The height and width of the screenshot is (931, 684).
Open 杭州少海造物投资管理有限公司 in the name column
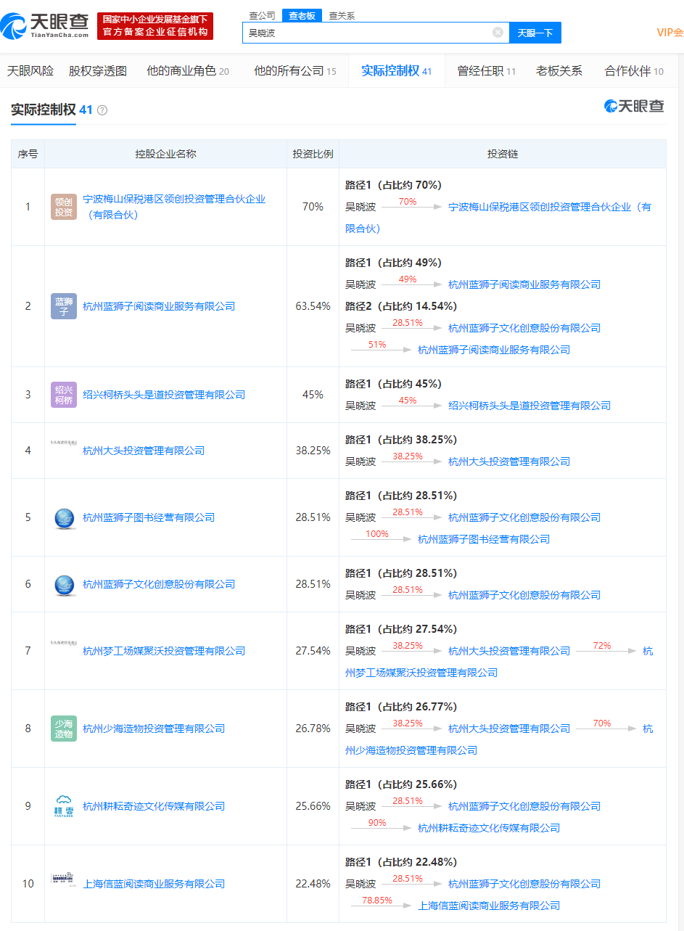pos(154,729)
